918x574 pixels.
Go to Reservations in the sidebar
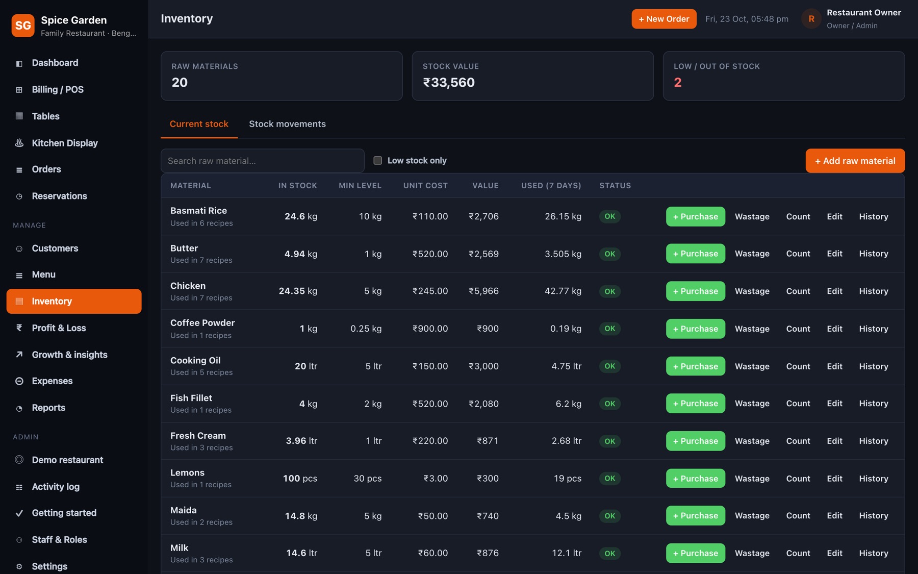74,196
